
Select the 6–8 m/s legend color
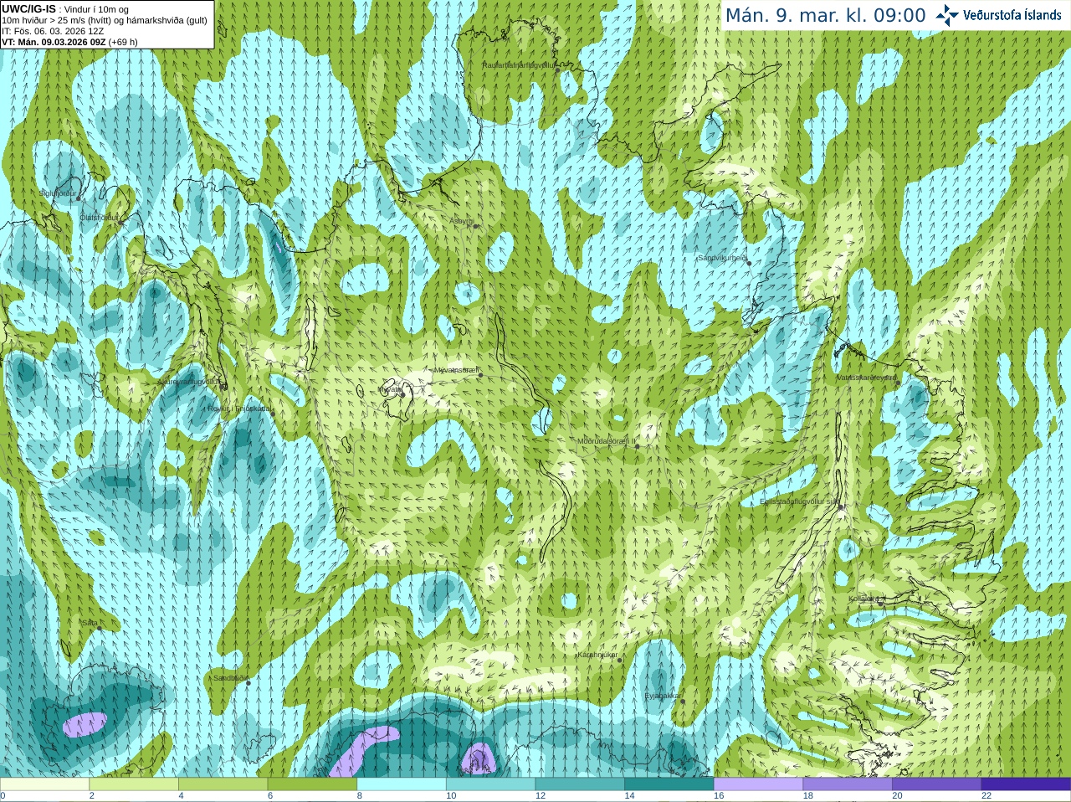click(x=312, y=784)
